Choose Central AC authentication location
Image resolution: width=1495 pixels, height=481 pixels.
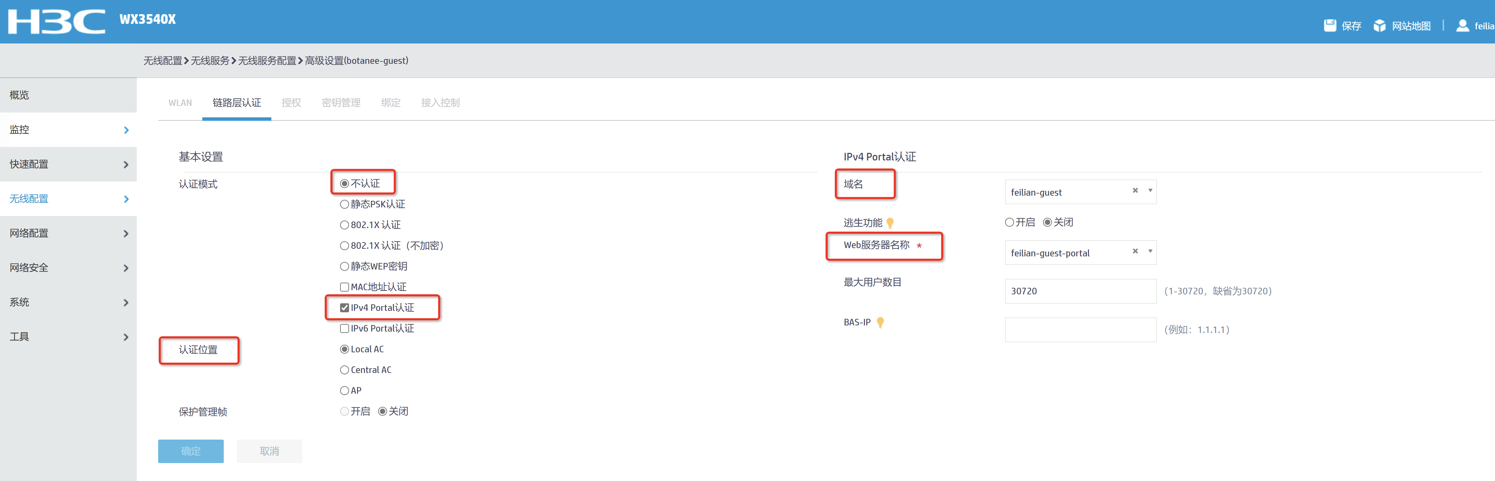(x=344, y=370)
